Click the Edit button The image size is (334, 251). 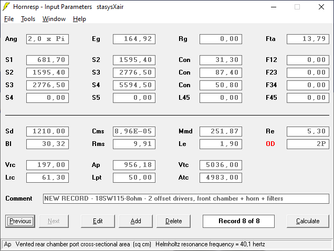[x=98, y=221]
